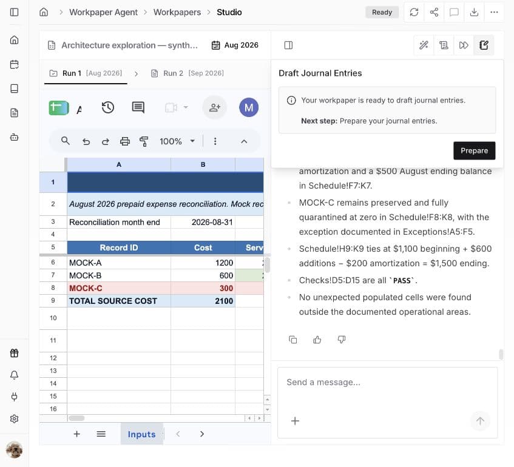The height and width of the screenshot is (467, 514).
Task: Click the thumbs down feedback icon
Action: tap(342, 340)
